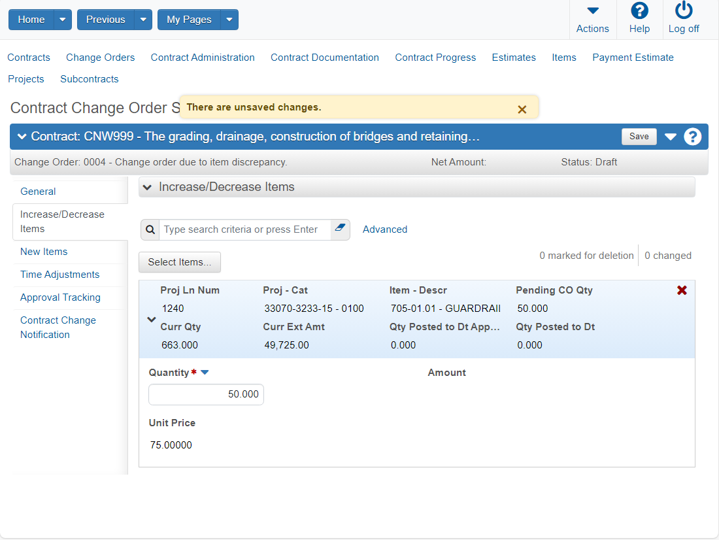Click the contract header help icon
719x540 pixels.
692,136
